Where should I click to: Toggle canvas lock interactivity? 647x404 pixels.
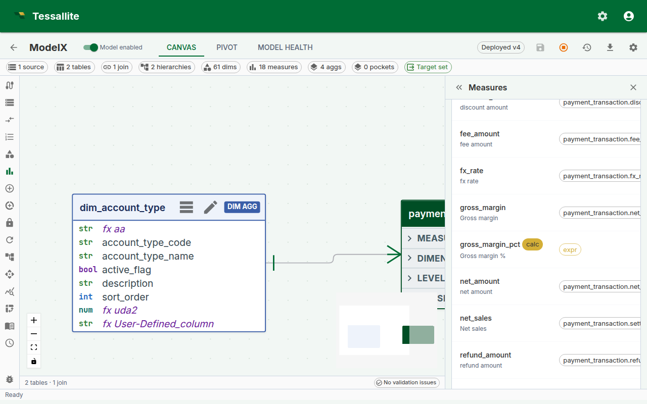coord(34,361)
